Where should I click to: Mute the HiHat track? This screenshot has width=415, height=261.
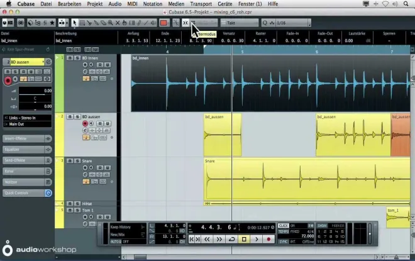point(70,204)
